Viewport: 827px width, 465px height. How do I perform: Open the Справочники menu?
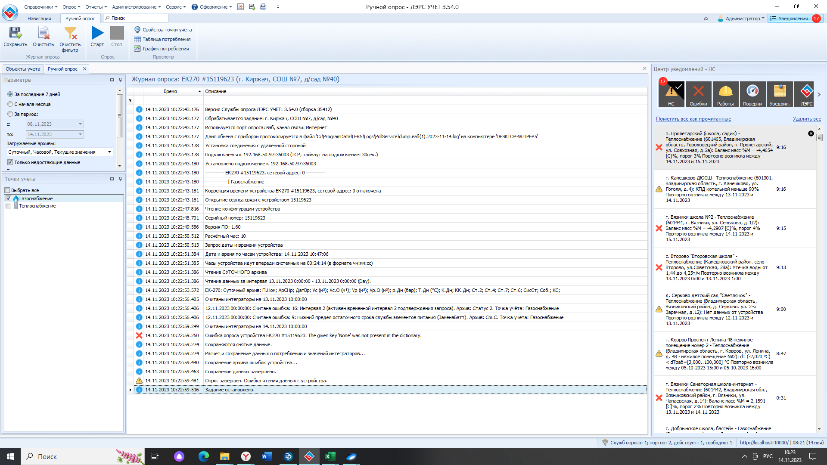tap(40, 7)
